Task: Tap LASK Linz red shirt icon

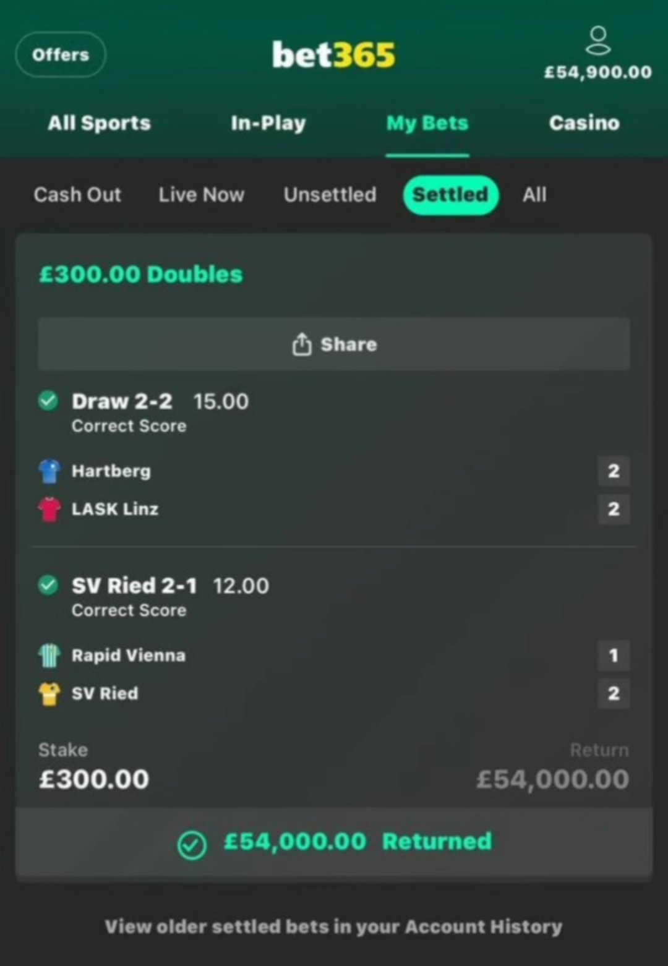Action: coord(49,509)
